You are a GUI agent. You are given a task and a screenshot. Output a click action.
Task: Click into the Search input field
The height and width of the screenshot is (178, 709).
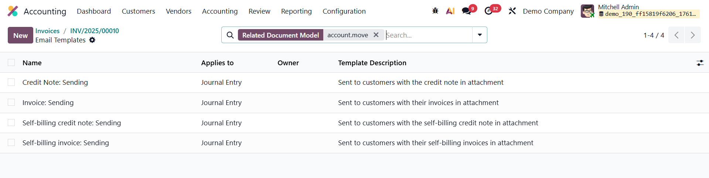click(x=428, y=35)
